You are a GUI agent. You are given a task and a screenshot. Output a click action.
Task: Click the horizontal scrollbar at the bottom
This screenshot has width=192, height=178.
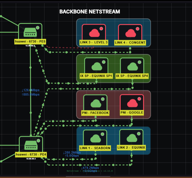pos(88,177)
